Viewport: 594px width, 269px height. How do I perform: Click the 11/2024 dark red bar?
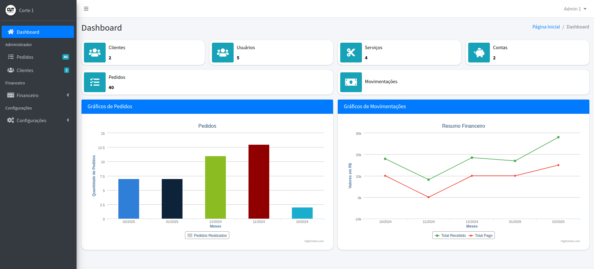pyautogui.click(x=259, y=182)
